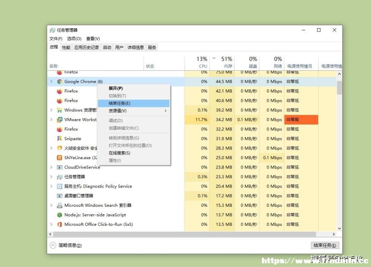The width and height of the screenshot is (371, 267).
Task: Click the Node.js hexagon icon
Action: pyautogui.click(x=60, y=215)
